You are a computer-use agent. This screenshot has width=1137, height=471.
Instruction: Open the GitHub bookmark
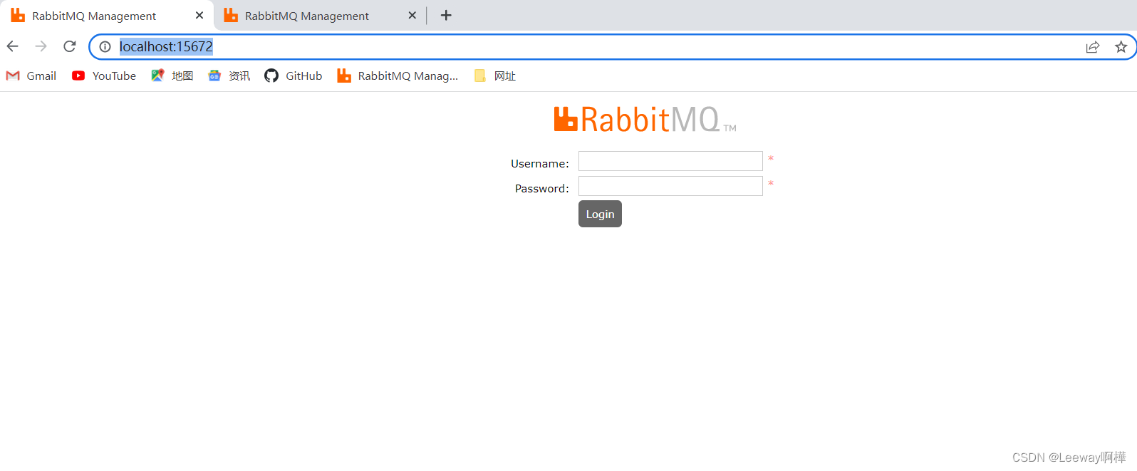pyautogui.click(x=294, y=76)
